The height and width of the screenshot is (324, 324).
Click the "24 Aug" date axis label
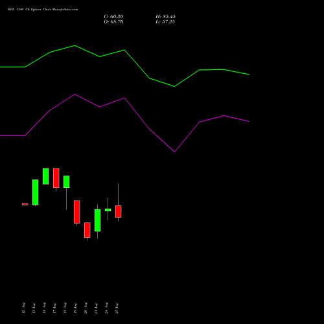(106, 308)
